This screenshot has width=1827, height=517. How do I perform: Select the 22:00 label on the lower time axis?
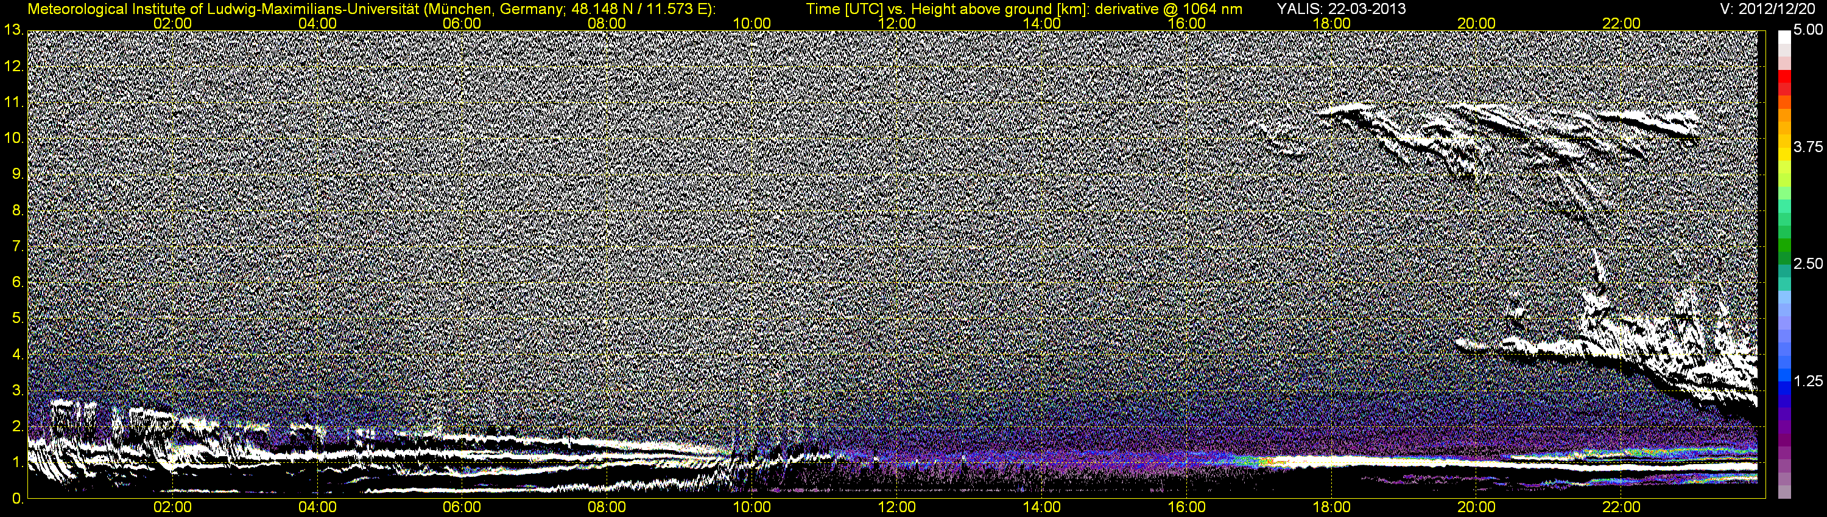point(1621,507)
